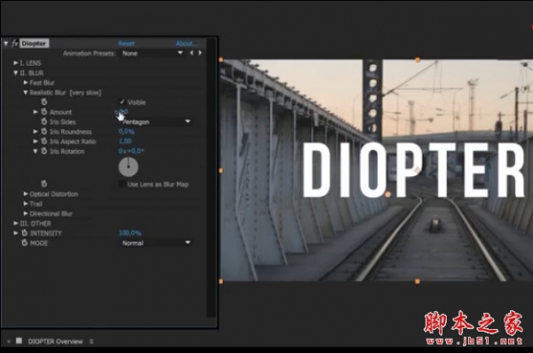Click the Iris Rotation stopwatch icon
Screen dimensions: 533x353
point(44,151)
